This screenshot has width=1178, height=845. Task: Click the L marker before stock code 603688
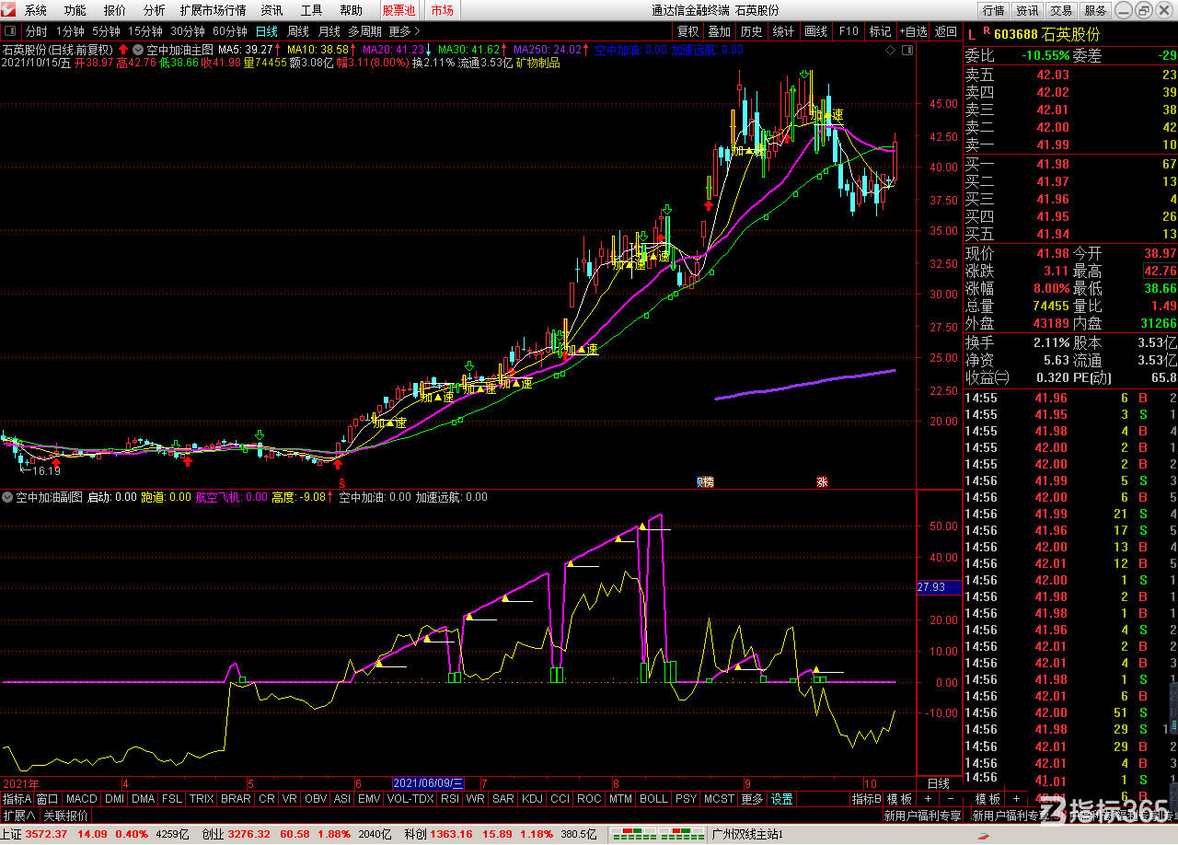pos(970,33)
